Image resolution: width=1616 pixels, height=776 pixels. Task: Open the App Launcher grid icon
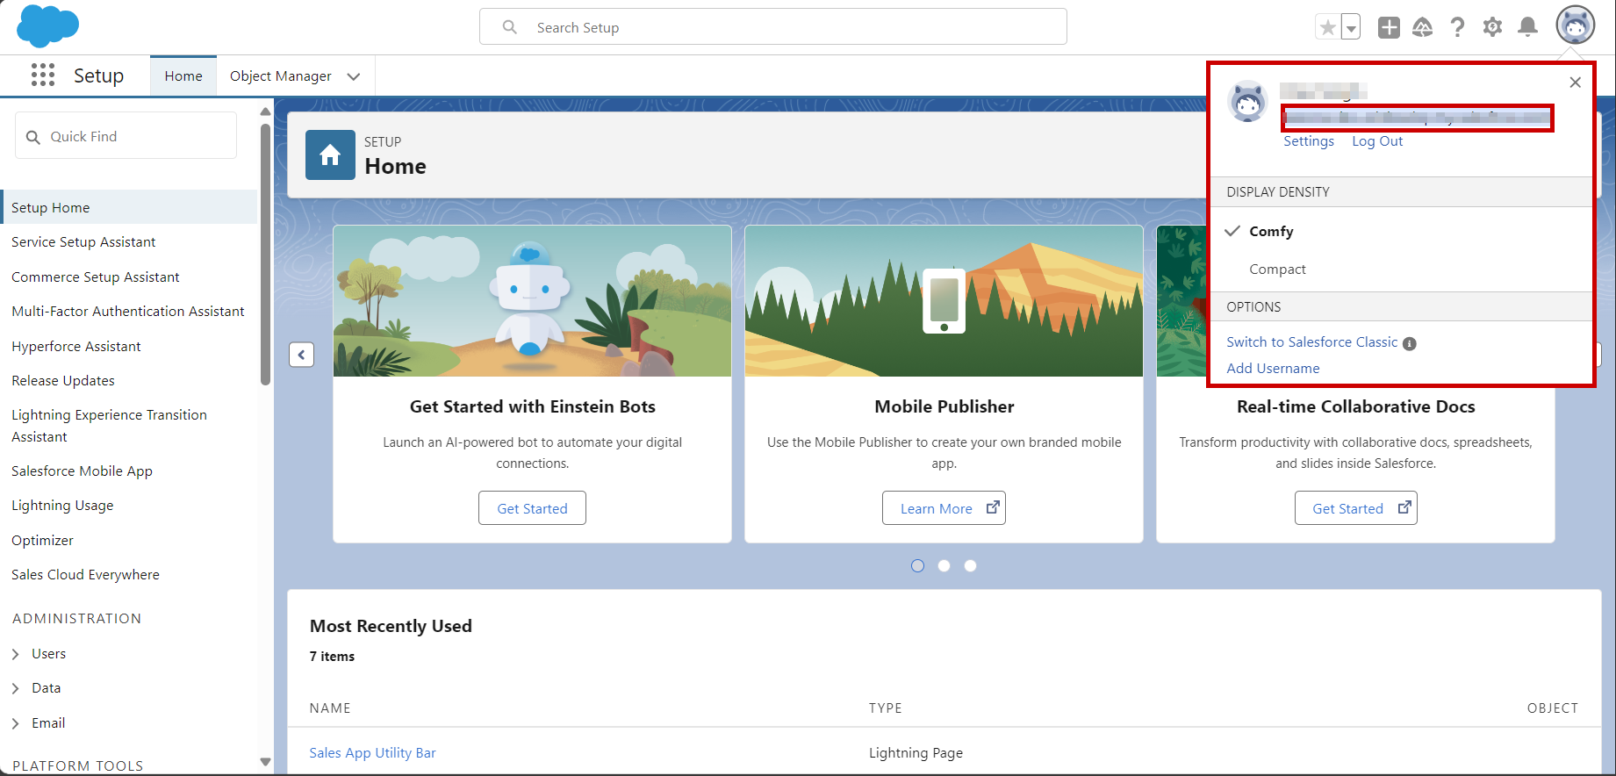42,75
